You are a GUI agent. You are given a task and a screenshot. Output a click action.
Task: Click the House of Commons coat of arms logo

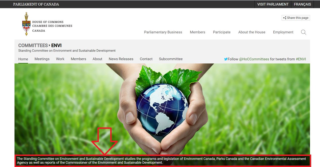[26, 24]
